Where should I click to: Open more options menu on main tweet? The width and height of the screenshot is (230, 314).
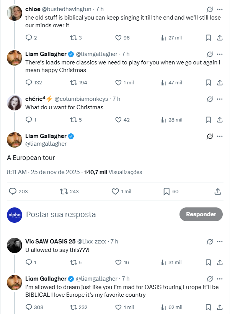pos(220,136)
